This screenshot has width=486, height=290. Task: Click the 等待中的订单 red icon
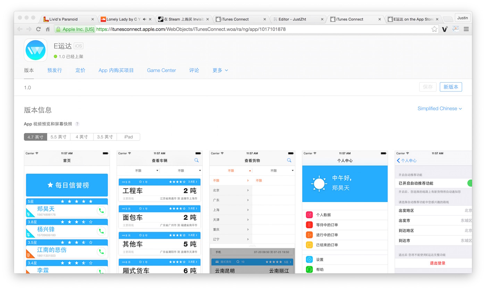point(309,225)
